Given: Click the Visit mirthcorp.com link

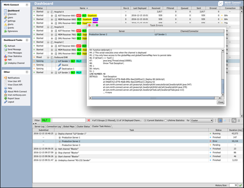Looking at the screenshot, I should 17,95.
